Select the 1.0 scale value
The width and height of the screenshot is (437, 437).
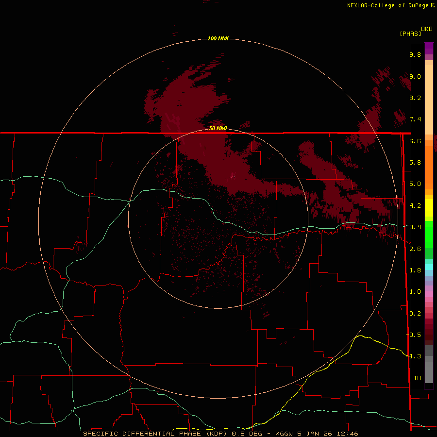(x=415, y=292)
